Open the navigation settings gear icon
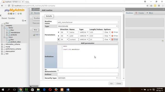Image resolution: width=165 pixels, height=92 pixels. tap(18, 14)
